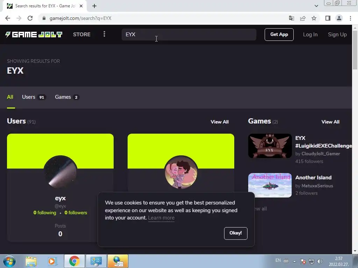Screen dimensions: 358x268
Task: Focus the EYX search input field
Action: point(189,35)
